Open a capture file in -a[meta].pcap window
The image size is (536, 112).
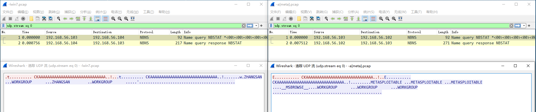click(299, 19)
